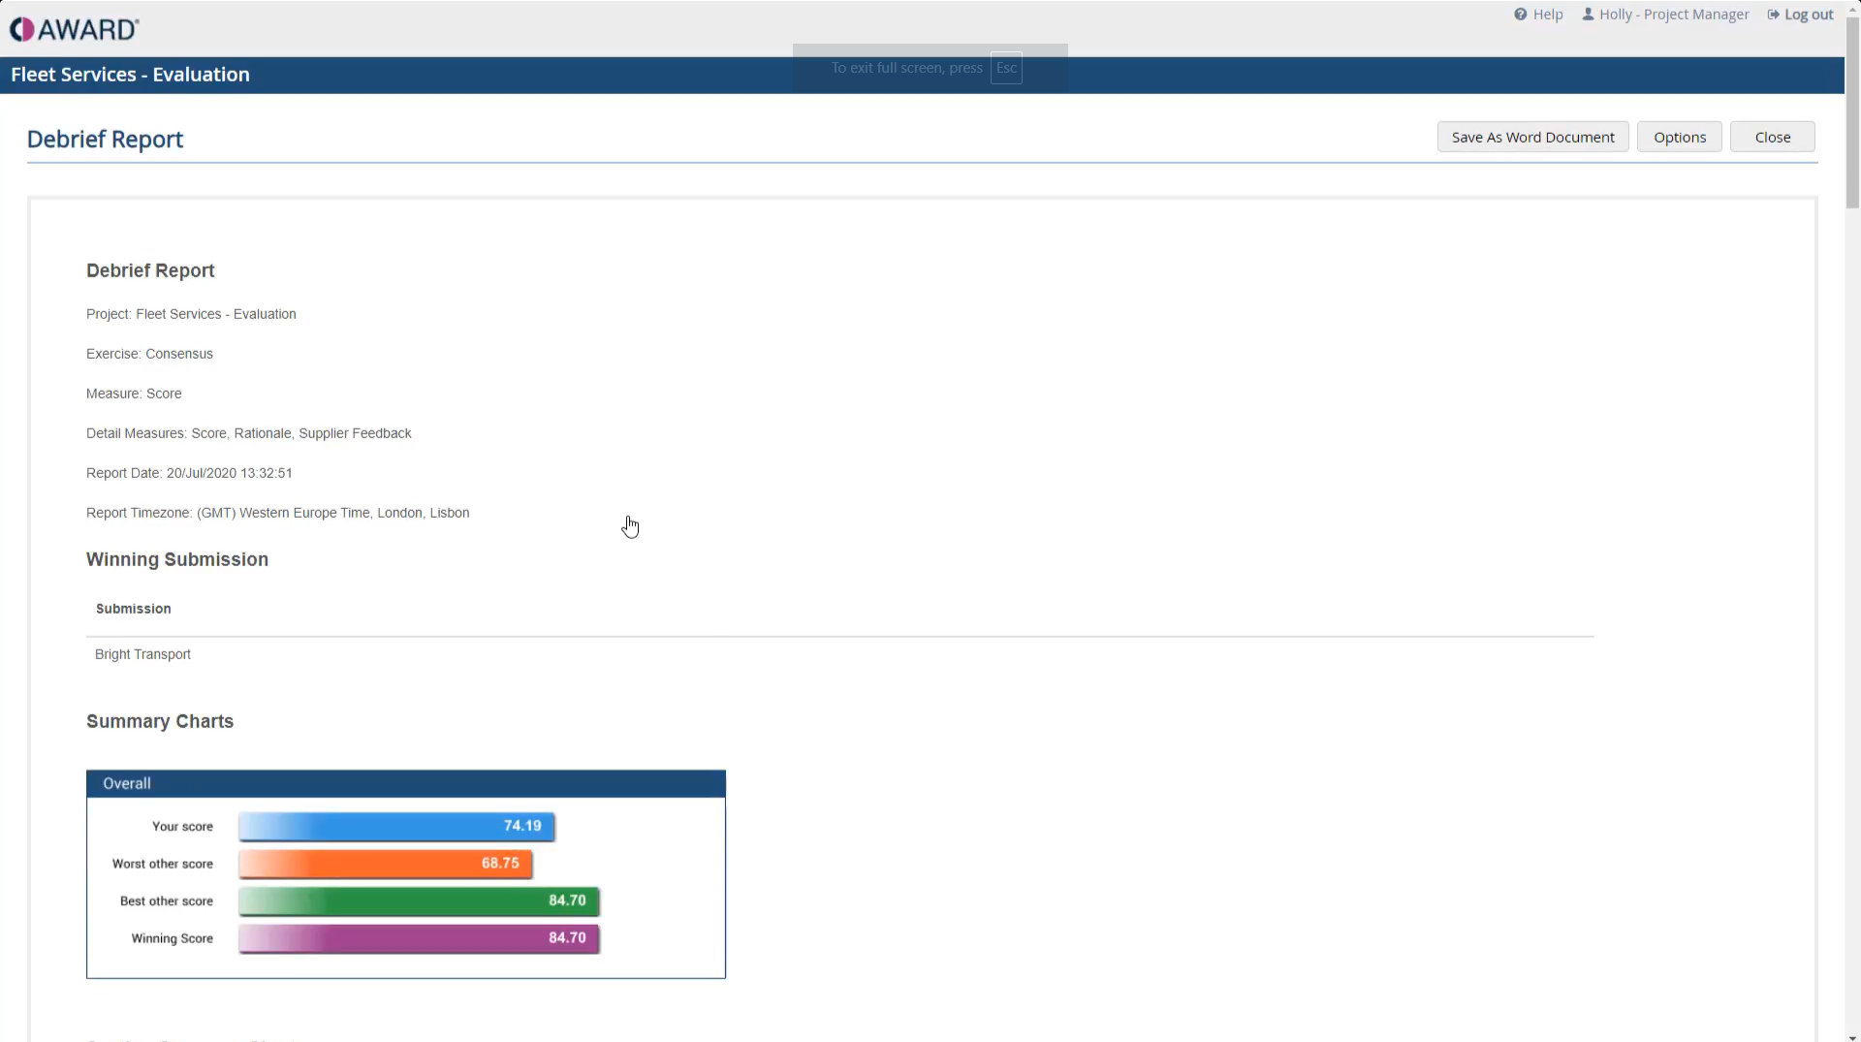Click the Winning Submission heading
Screen dimensions: 1861x1042
176,559
